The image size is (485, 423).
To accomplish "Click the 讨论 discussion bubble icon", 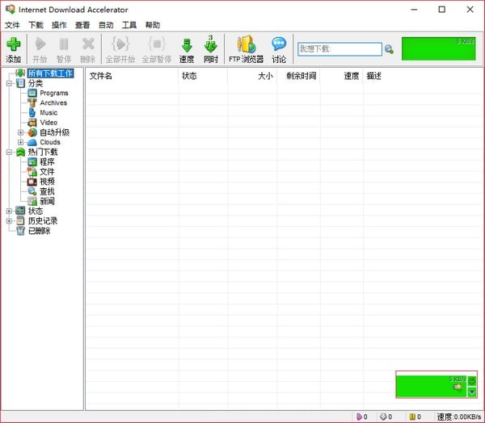I will 279,48.
